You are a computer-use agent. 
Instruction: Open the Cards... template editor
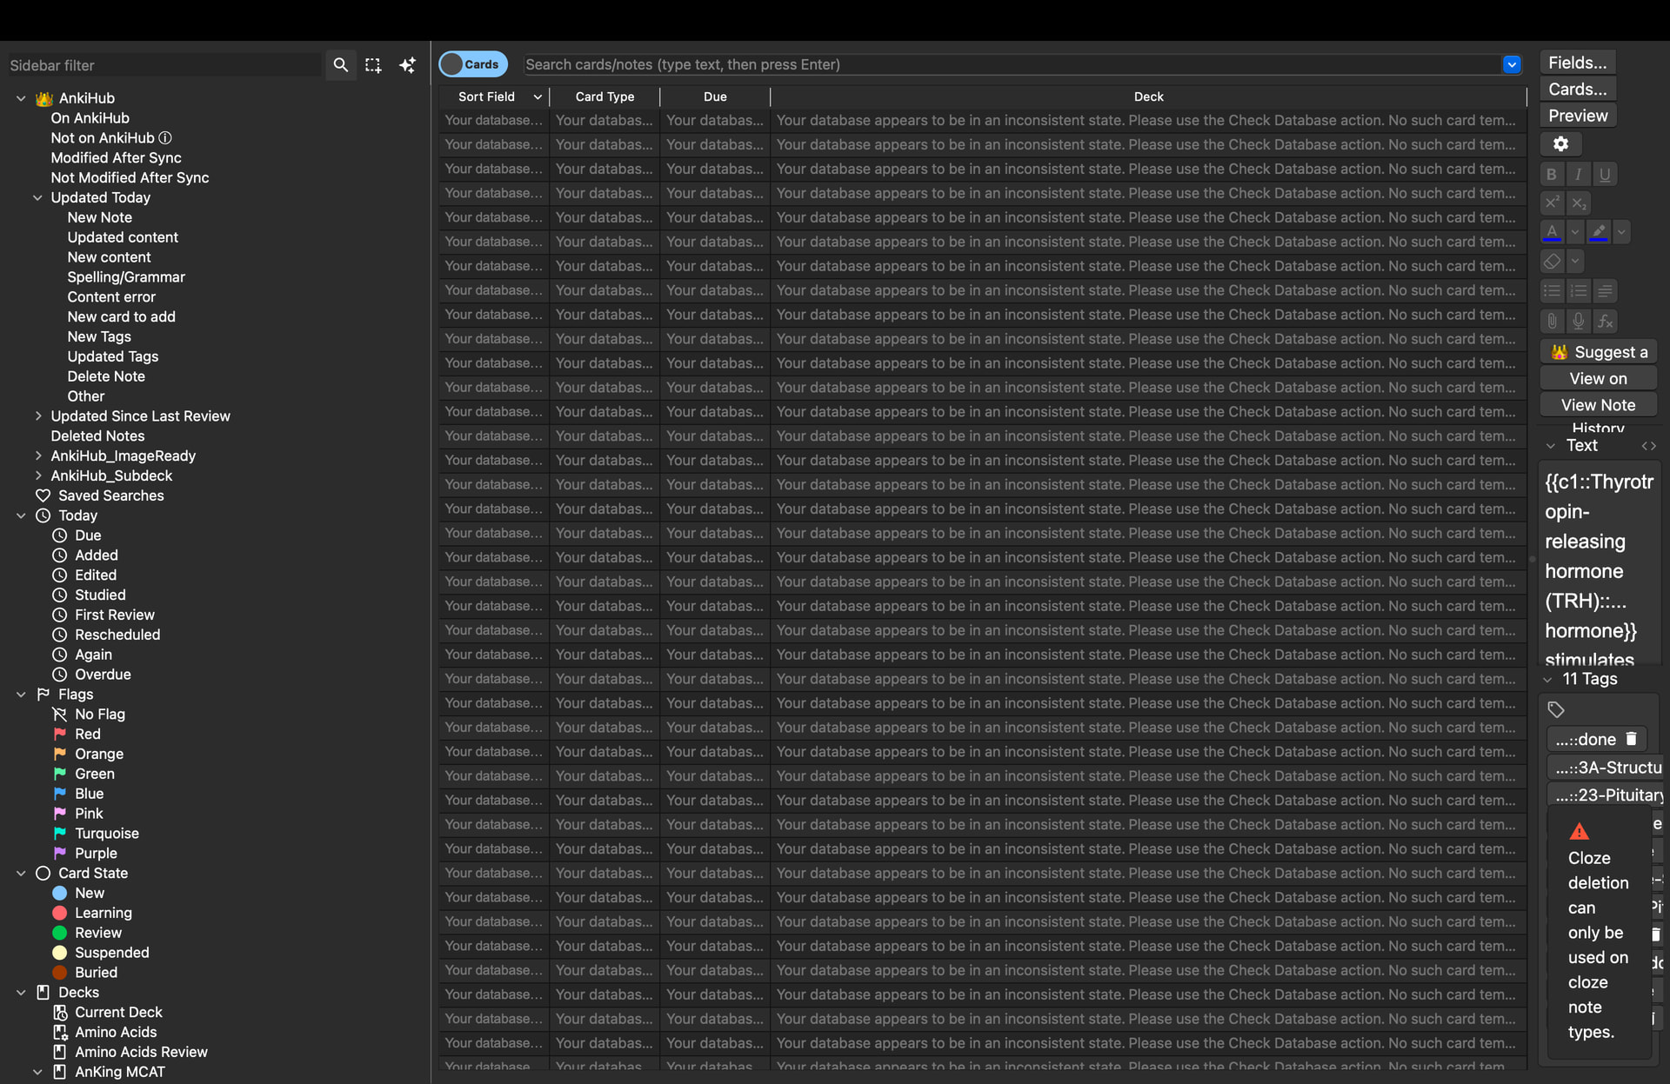1578,90
